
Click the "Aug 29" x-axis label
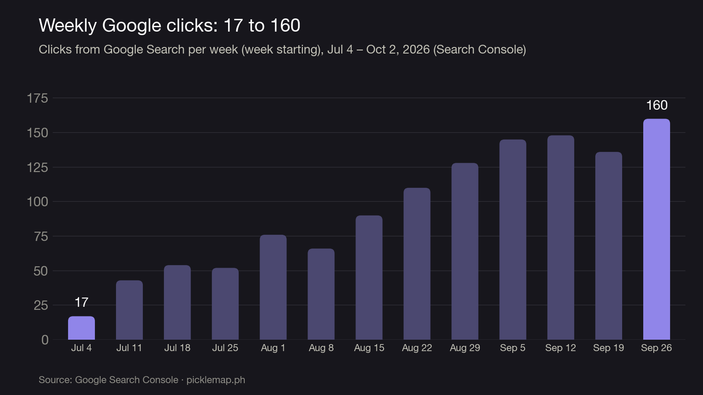click(x=465, y=348)
